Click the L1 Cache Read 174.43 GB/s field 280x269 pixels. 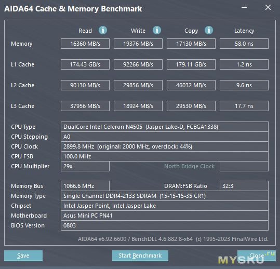pos(85,64)
